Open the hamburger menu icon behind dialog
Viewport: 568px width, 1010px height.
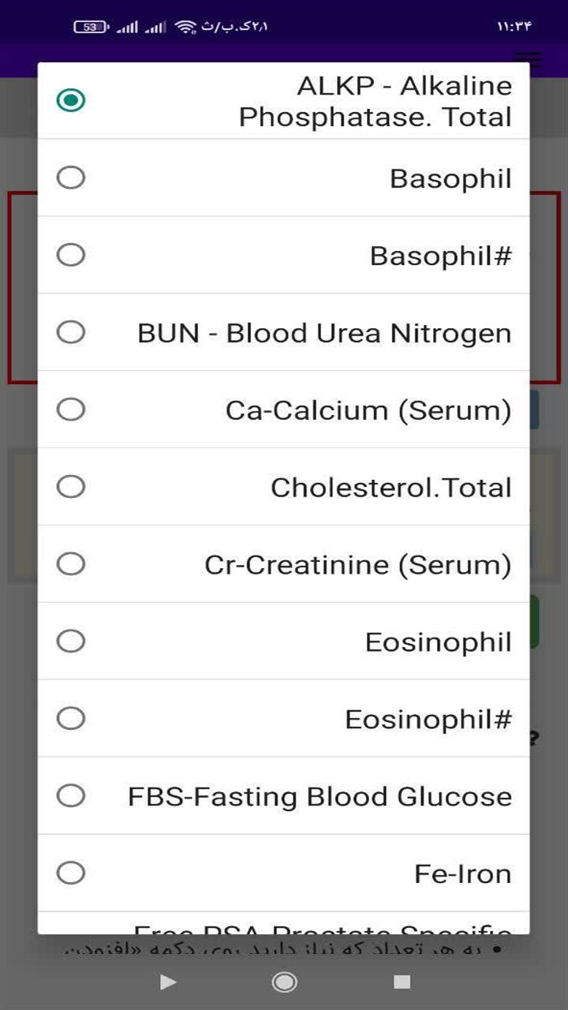tap(528, 58)
